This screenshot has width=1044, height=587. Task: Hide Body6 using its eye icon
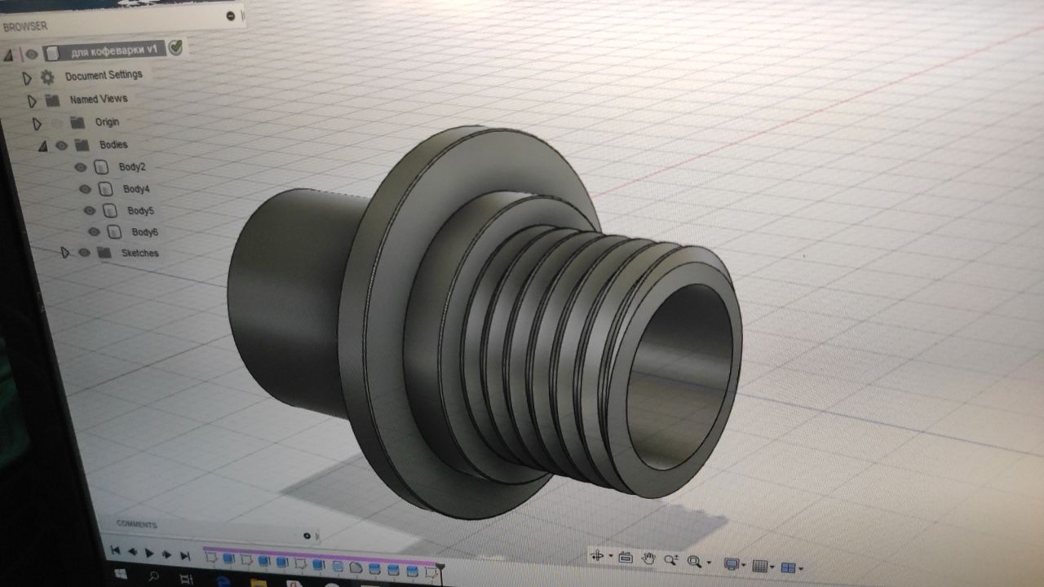click(x=94, y=232)
